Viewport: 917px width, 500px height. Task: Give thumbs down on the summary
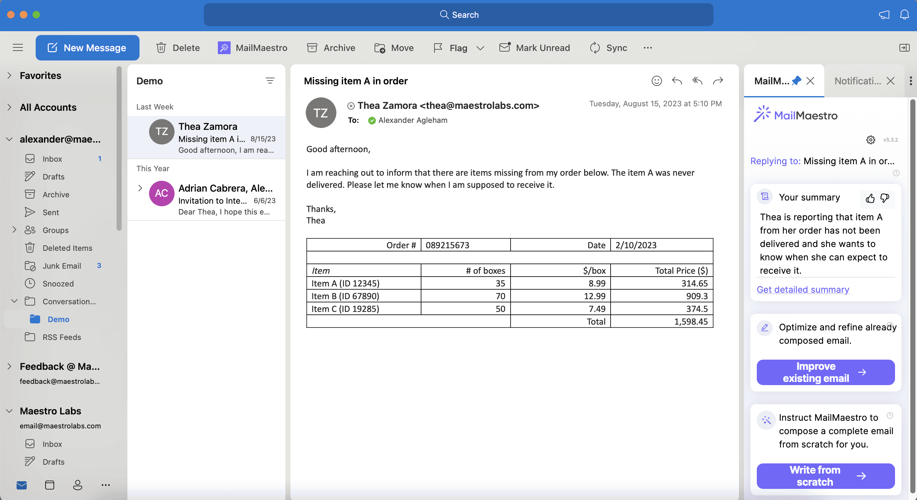tap(885, 198)
